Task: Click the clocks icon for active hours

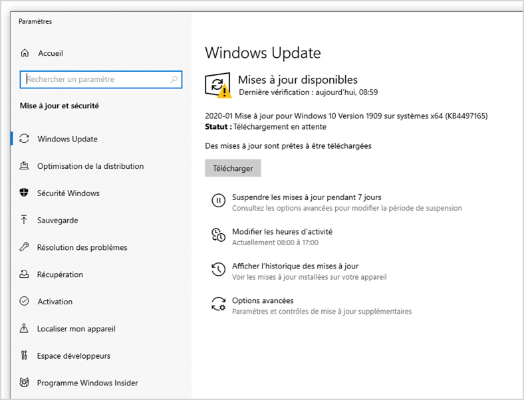Action: [x=218, y=235]
